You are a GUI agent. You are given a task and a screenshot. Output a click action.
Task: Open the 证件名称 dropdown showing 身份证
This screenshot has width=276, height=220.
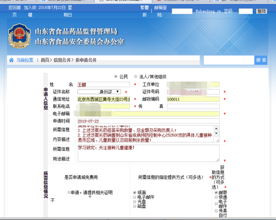102,92
